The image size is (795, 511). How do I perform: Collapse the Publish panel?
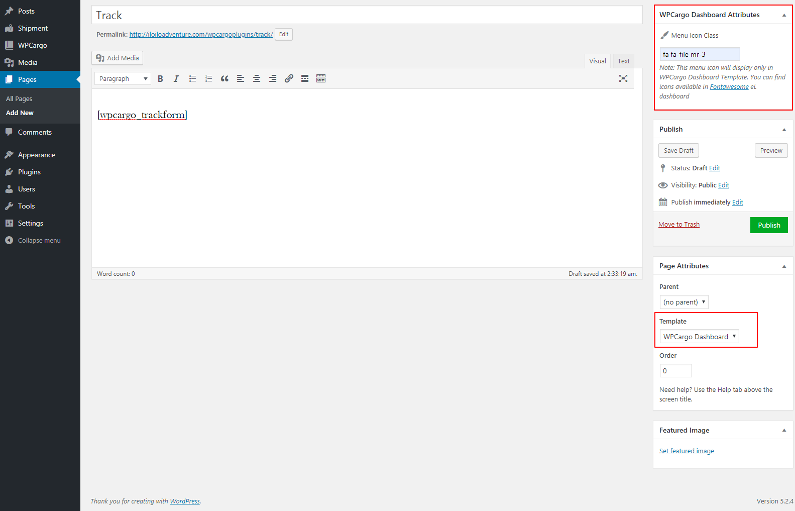[784, 130]
